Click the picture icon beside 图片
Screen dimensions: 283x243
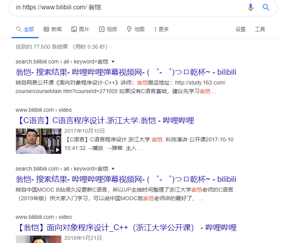click(74, 29)
